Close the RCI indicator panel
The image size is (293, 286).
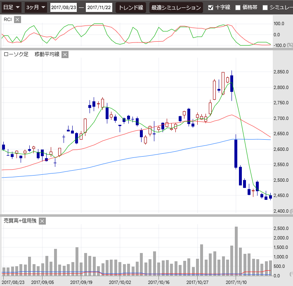point(17,20)
